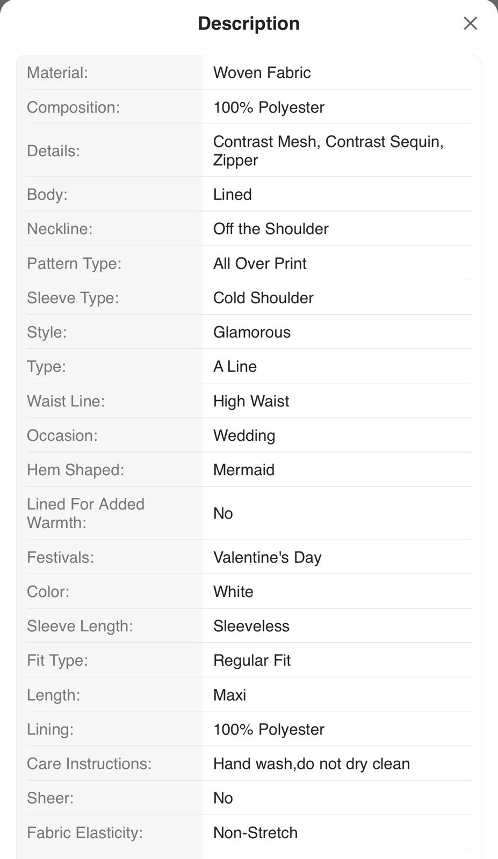Tap the Glamorous style value

tap(251, 332)
